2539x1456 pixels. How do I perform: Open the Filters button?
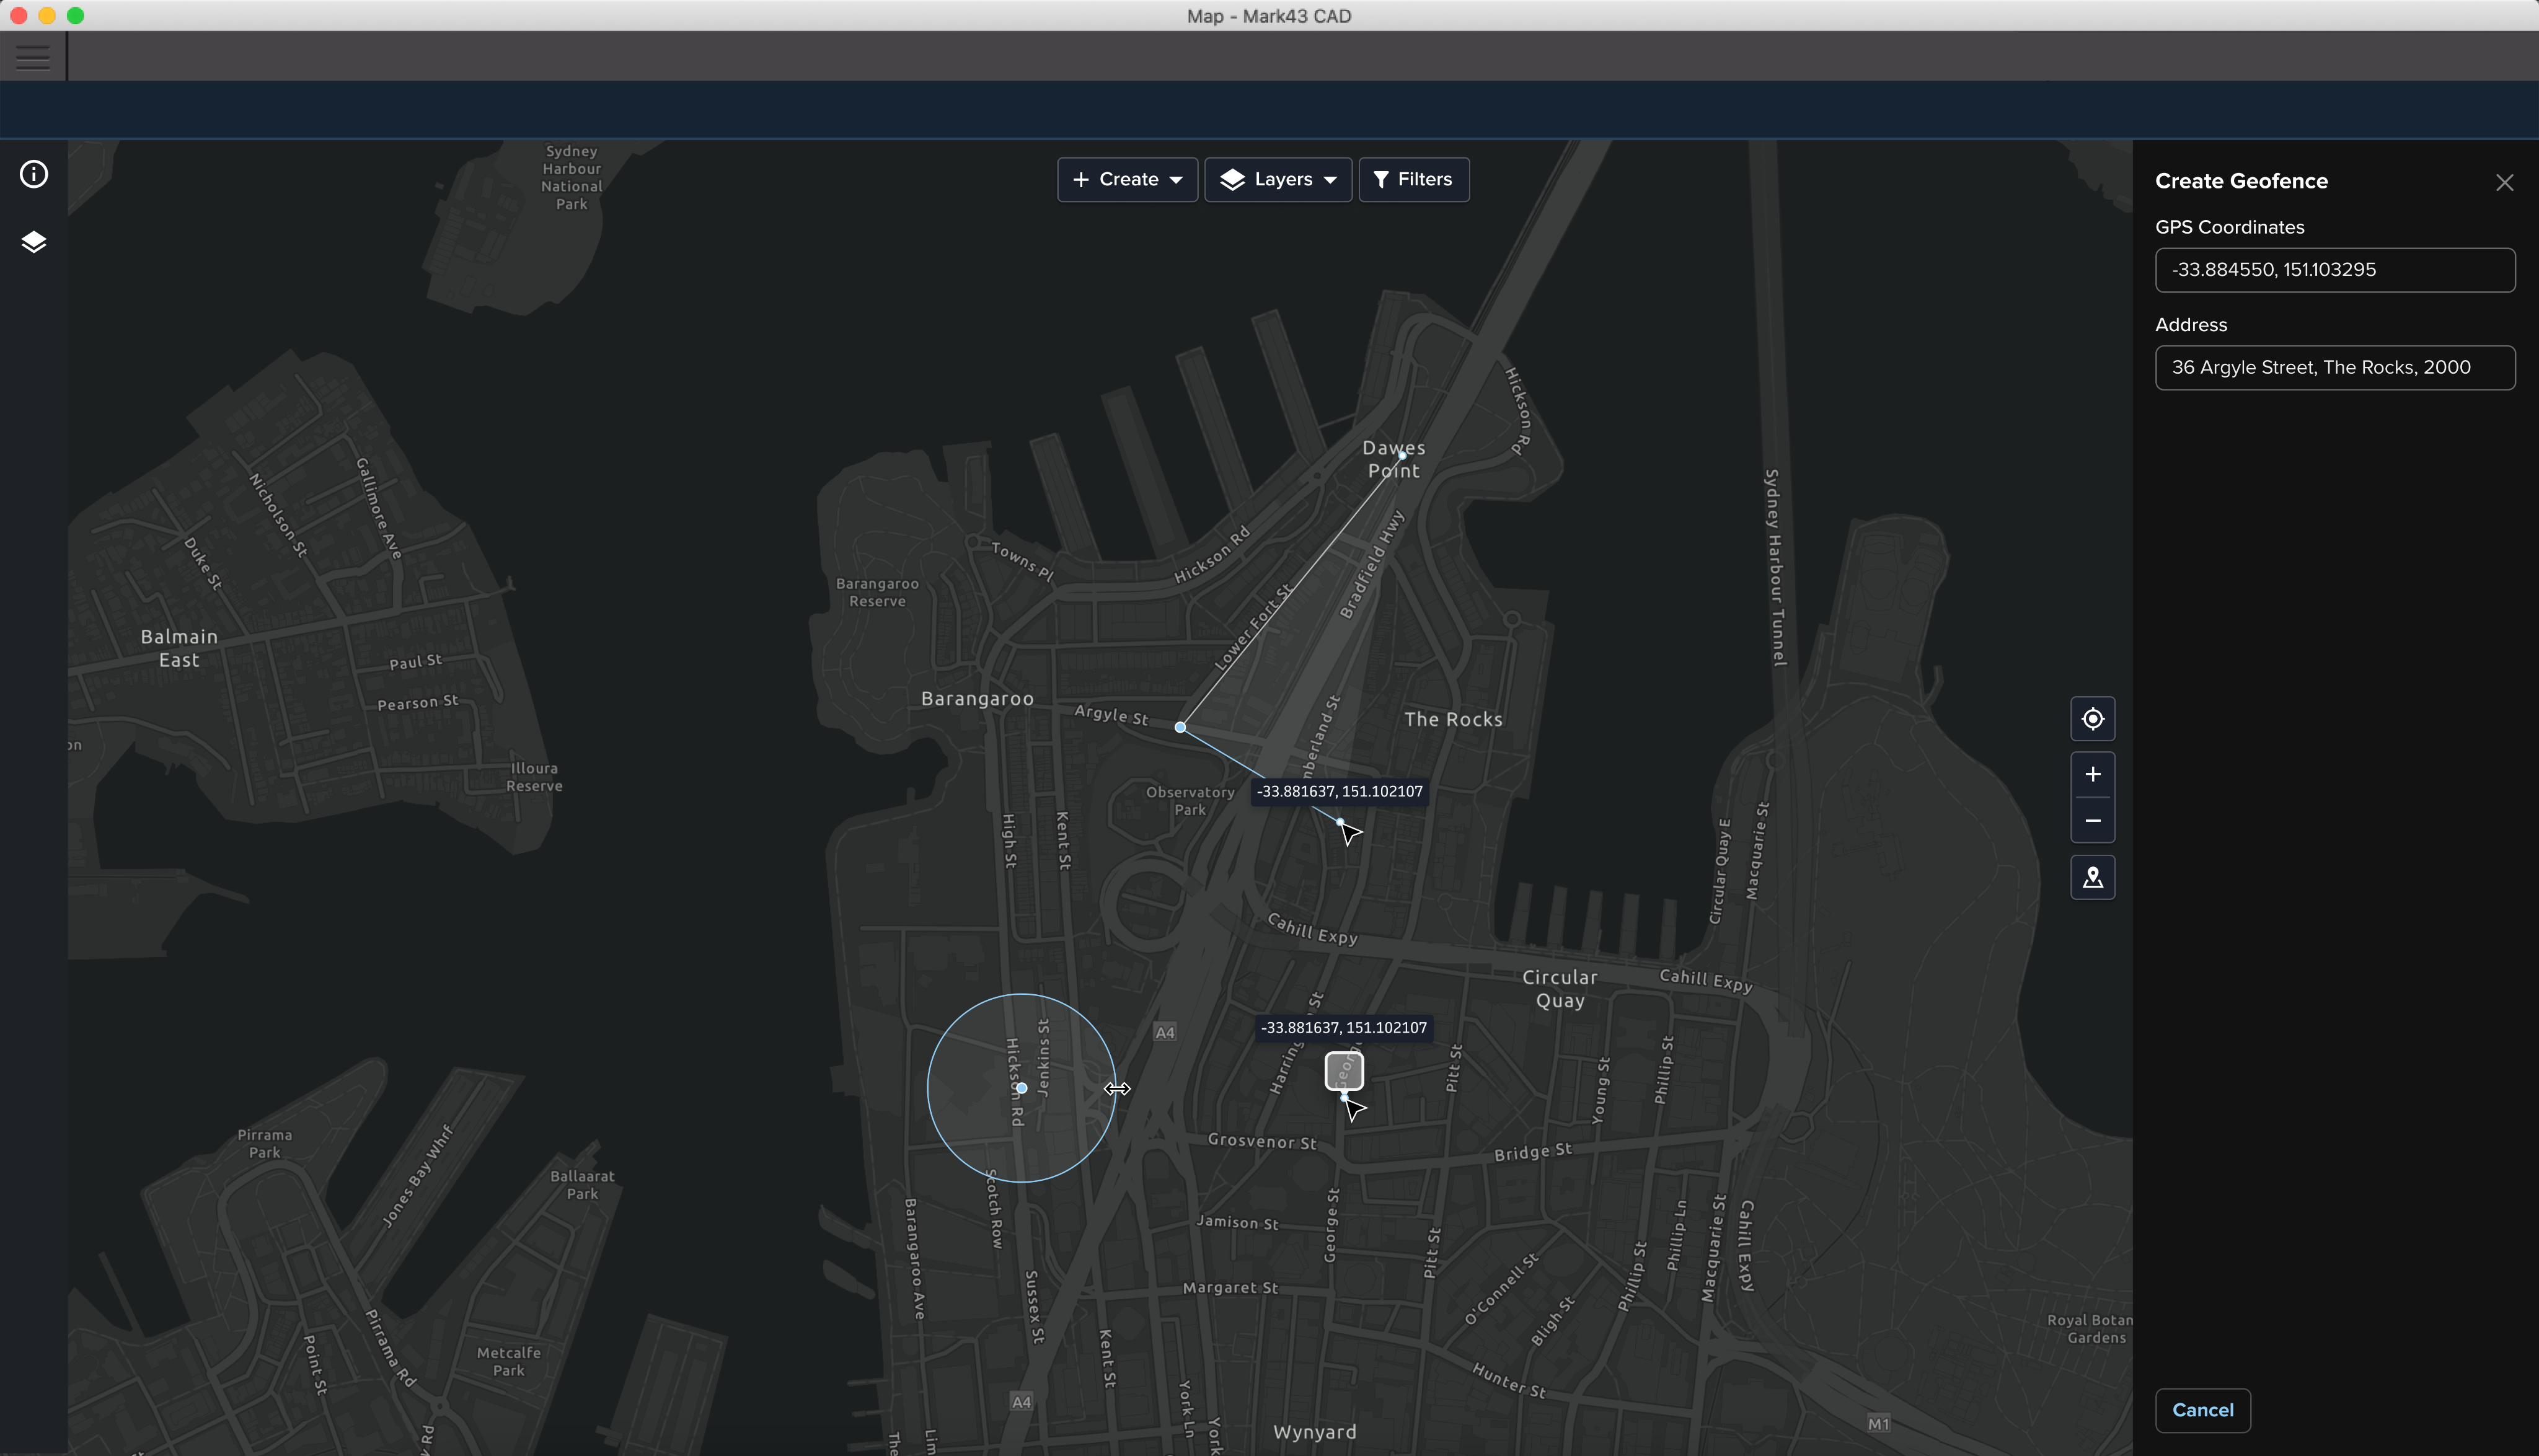(1413, 180)
